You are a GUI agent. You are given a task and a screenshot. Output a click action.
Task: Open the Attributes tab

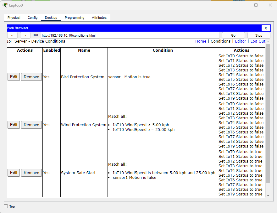[x=99, y=18]
